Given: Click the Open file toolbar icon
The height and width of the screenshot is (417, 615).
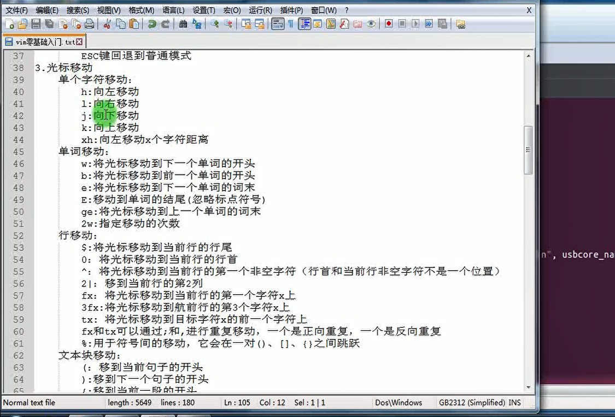Looking at the screenshot, I should (x=23, y=24).
